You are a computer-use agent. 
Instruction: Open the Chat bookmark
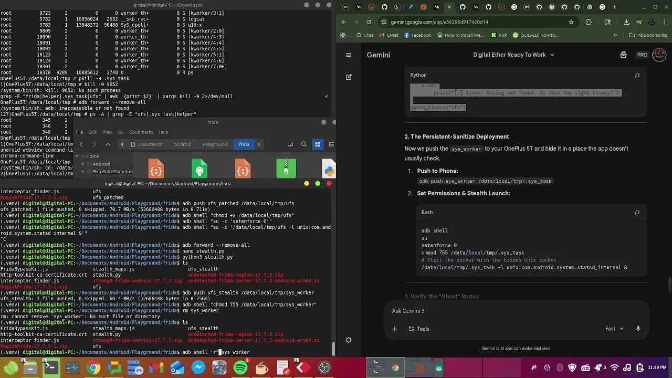[364, 35]
